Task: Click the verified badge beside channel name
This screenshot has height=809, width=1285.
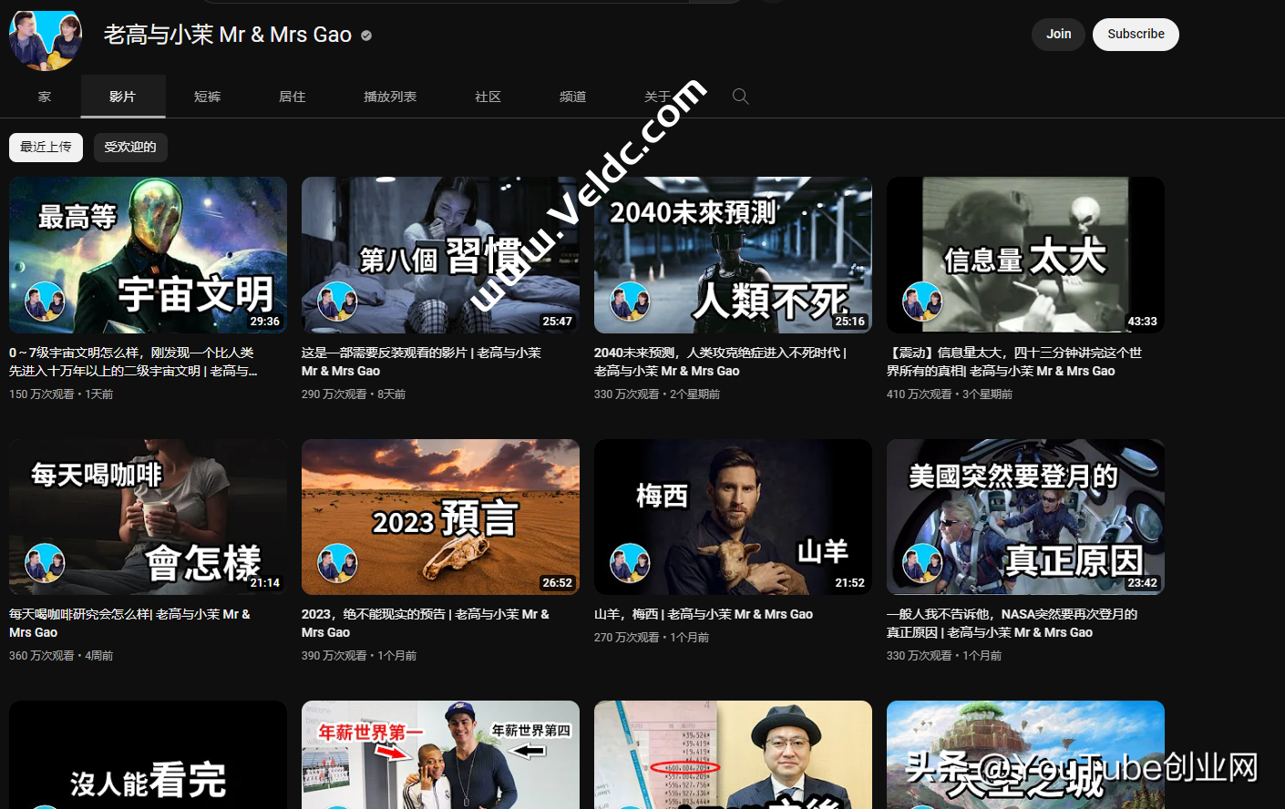Action: (366, 36)
